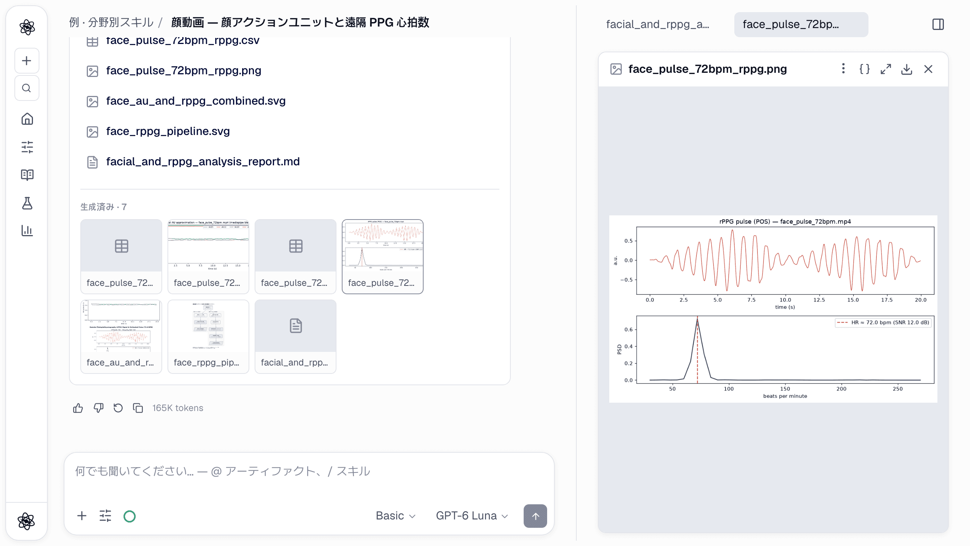The image size is (970, 546).
Task: Click the atom logo at sidebar top
Action: [x=27, y=27]
